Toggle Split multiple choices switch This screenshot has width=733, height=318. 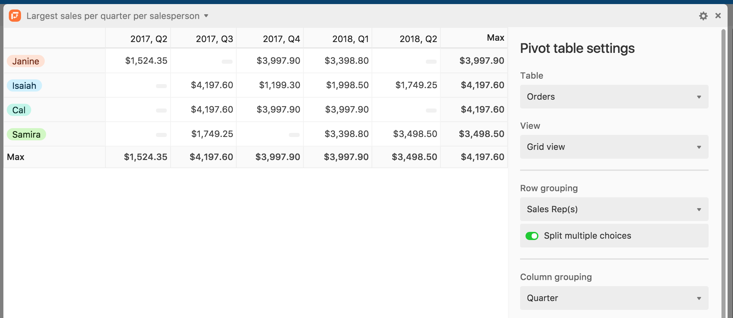tap(532, 236)
